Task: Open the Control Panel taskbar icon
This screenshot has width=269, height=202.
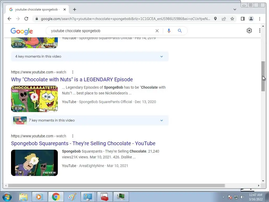Action: [88, 197]
